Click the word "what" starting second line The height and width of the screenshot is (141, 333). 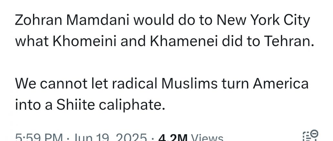pyautogui.click(x=32, y=42)
